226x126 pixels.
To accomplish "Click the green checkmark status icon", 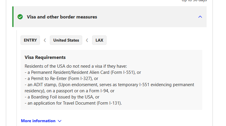I will 20,17.
